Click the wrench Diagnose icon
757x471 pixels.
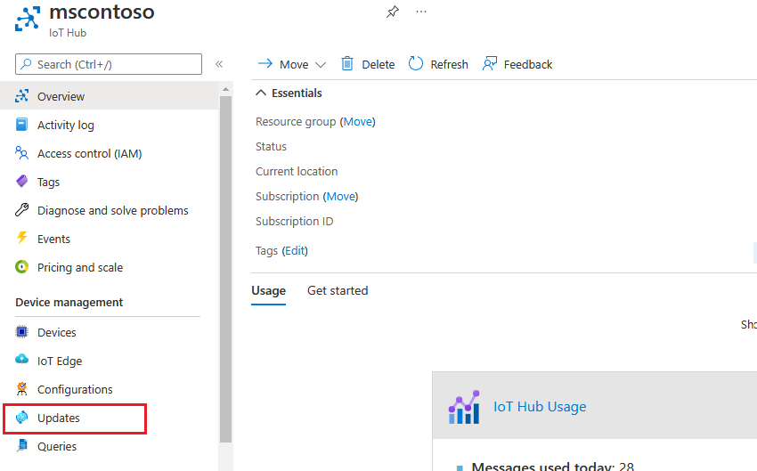click(21, 210)
